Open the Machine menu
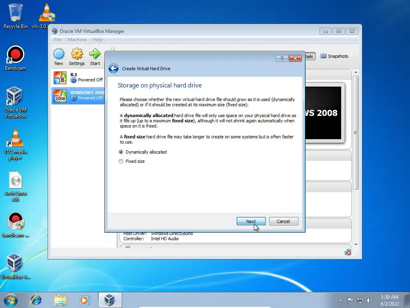The width and height of the screenshot is (410, 308). click(x=77, y=40)
